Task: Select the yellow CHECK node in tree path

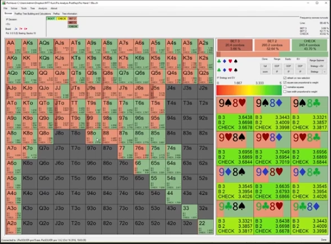Action: click(x=62, y=18)
